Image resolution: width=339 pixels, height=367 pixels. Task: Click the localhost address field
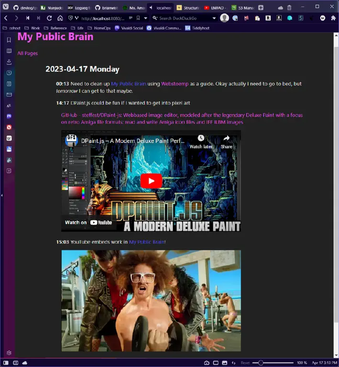[x=103, y=18]
